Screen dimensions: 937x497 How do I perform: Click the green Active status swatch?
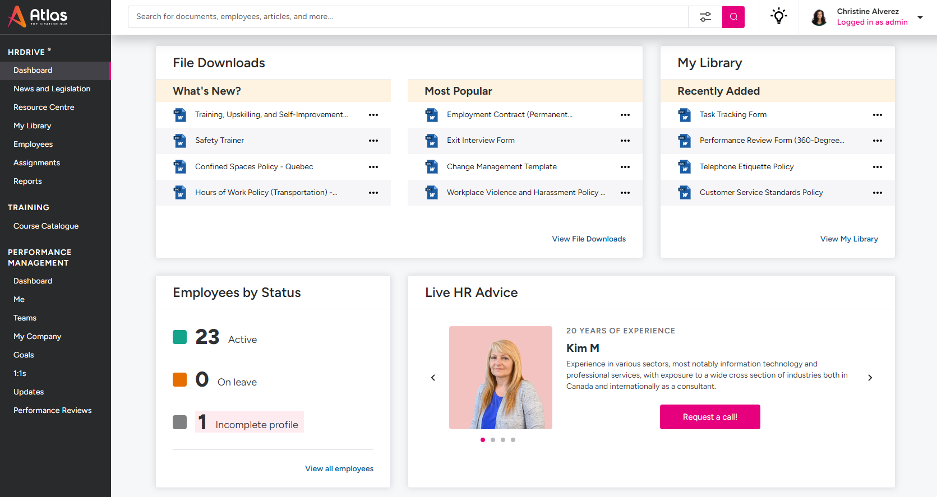click(x=179, y=337)
